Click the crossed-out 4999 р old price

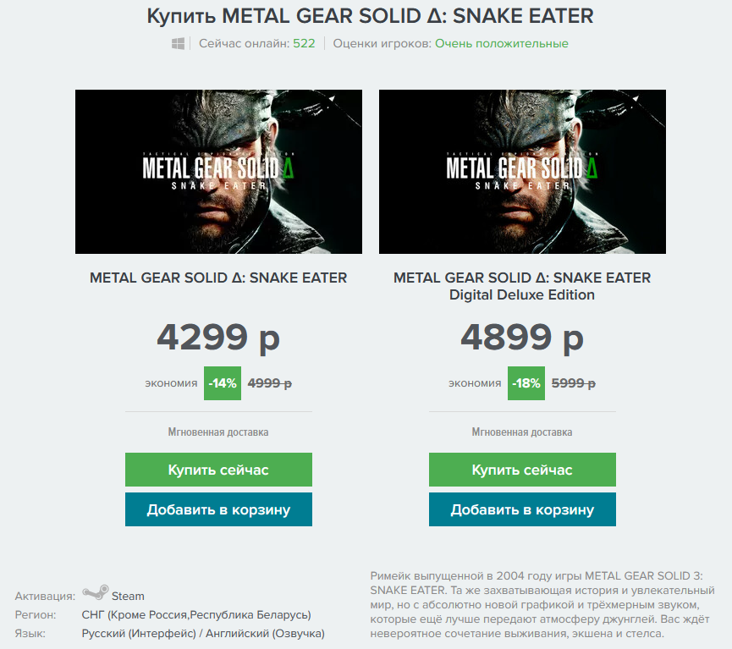pos(269,383)
